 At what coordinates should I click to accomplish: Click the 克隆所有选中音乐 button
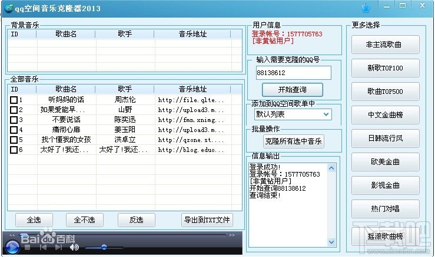click(x=293, y=141)
